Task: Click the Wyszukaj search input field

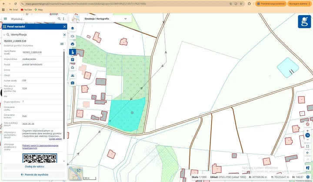Action: [x=33, y=19]
